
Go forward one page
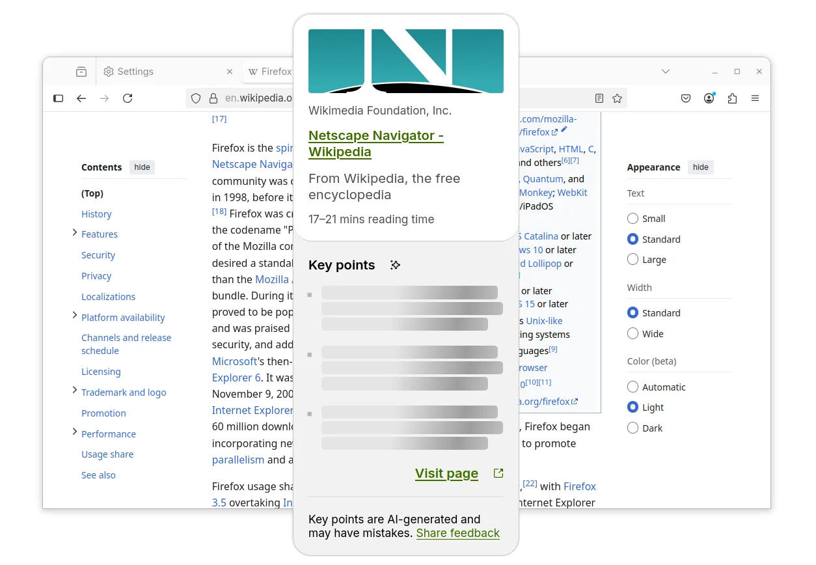click(104, 98)
